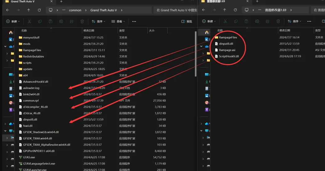The height and width of the screenshot is (171, 325).
Task: Open the 排序 sort dropdown in left window
Action: (x=98, y=21)
